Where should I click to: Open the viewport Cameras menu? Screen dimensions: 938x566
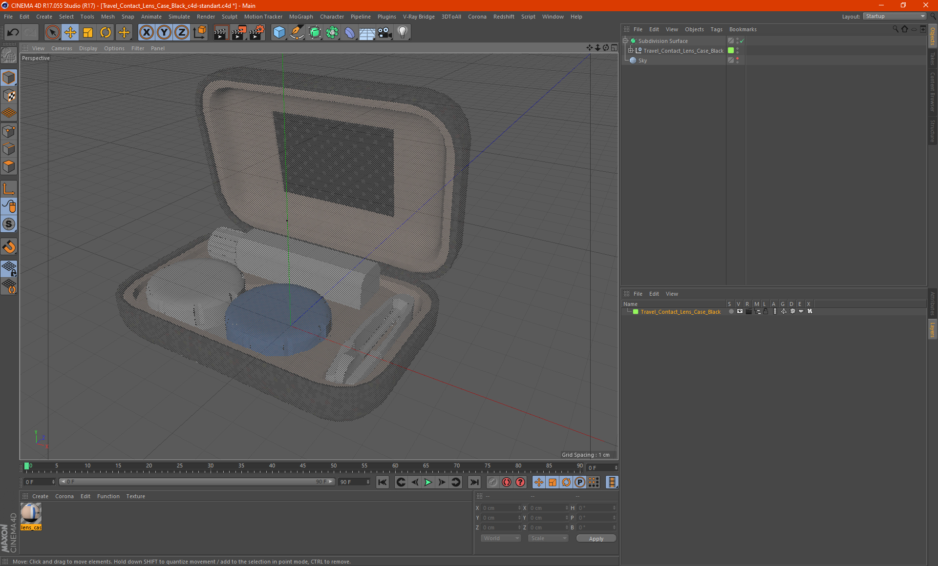[x=62, y=48]
